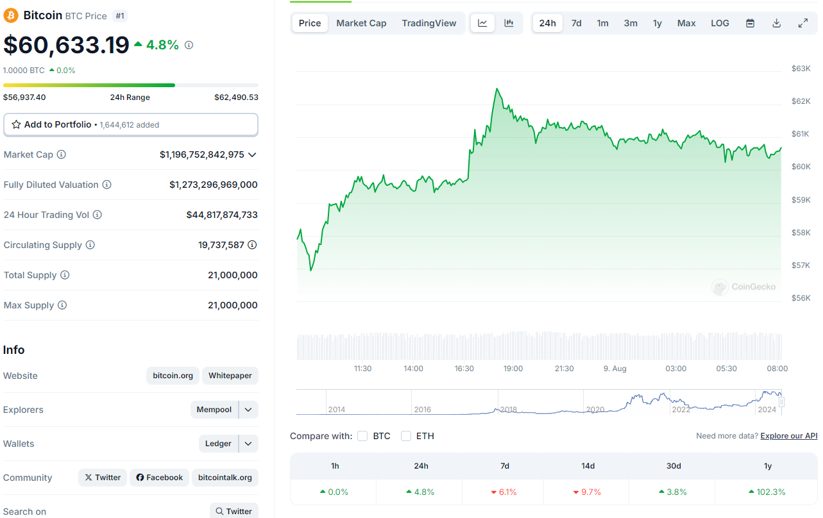
Task: Click the 7d 6.1% performance cell
Action: tap(504, 492)
